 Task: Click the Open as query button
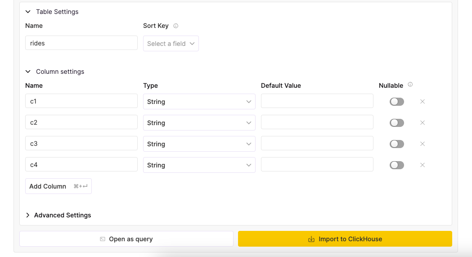(126, 239)
